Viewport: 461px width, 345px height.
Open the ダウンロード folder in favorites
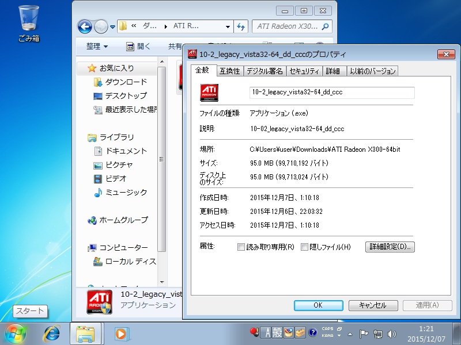coord(120,82)
